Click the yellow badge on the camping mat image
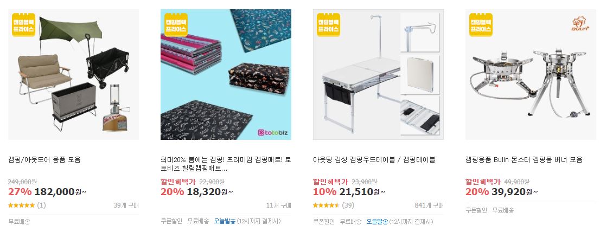The image size is (600, 232). [176, 25]
